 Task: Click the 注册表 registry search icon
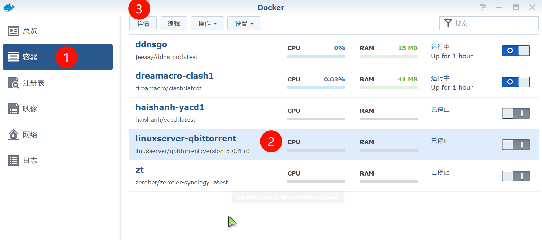13,83
